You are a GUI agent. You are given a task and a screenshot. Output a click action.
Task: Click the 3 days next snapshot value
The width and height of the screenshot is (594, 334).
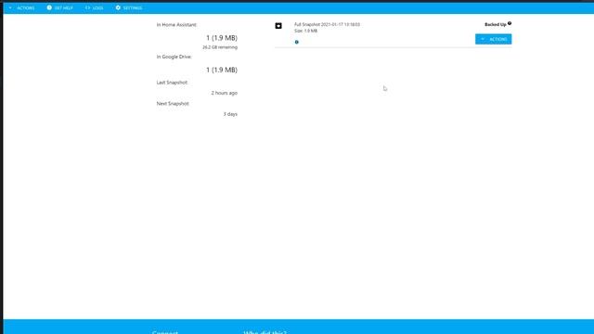pos(230,114)
